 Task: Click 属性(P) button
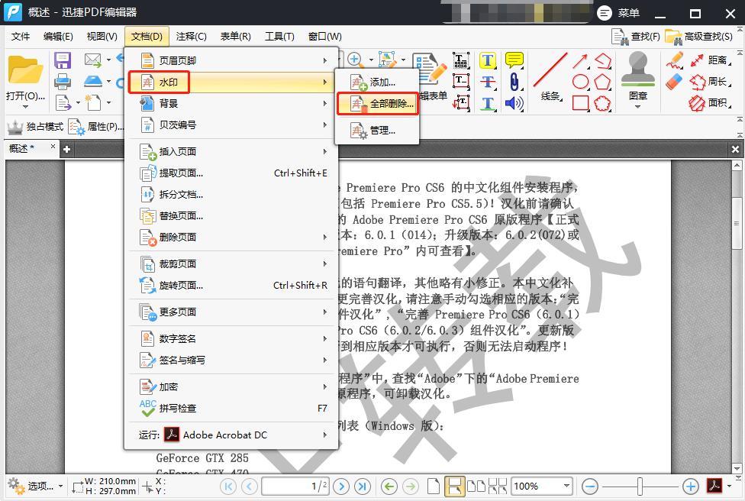coord(96,127)
